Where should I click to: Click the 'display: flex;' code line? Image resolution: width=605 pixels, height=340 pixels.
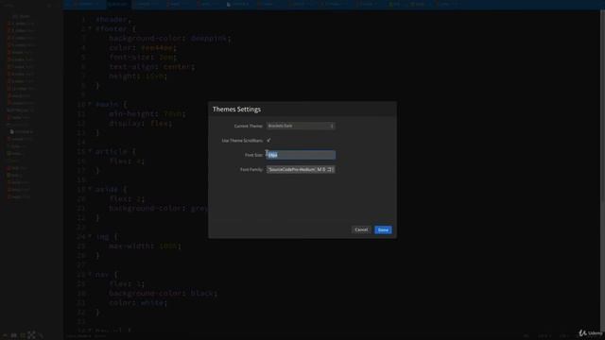click(141, 124)
